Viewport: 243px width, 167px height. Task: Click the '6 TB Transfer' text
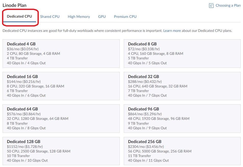pos(17,91)
